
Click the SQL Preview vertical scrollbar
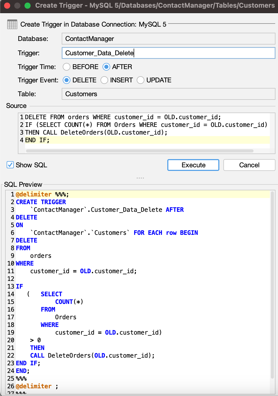272,285
